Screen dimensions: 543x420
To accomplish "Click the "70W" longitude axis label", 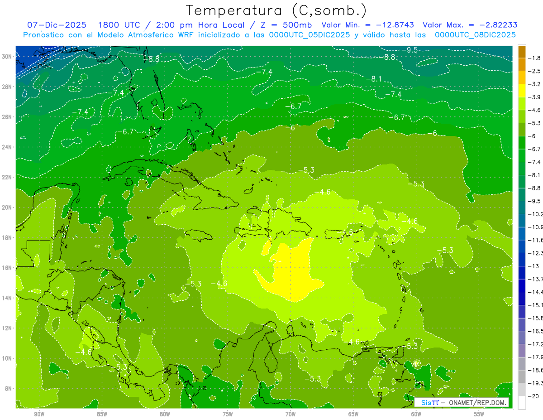I will click(x=291, y=414).
